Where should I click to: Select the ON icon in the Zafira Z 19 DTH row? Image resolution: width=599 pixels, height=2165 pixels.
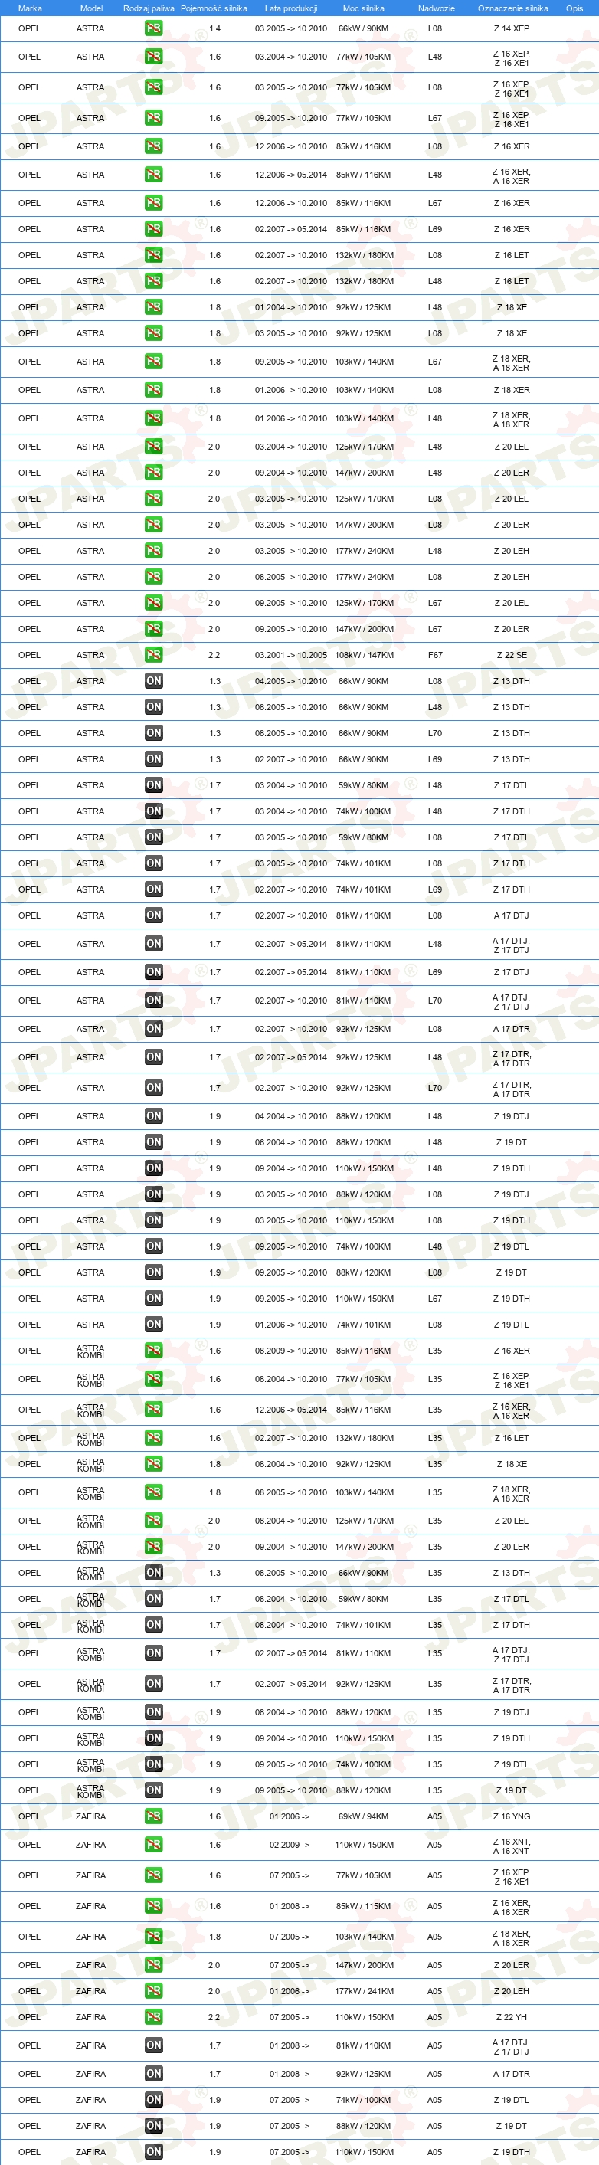click(154, 2151)
